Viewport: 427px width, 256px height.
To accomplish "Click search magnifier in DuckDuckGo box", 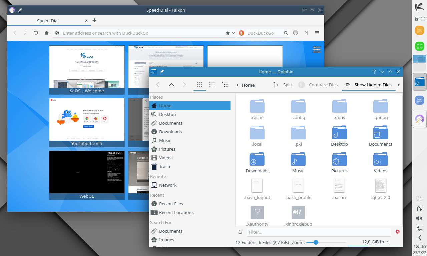I will (x=286, y=33).
